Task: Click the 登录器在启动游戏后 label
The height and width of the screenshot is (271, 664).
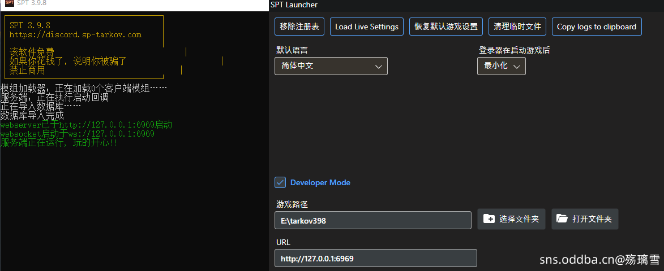Action: 514,50
